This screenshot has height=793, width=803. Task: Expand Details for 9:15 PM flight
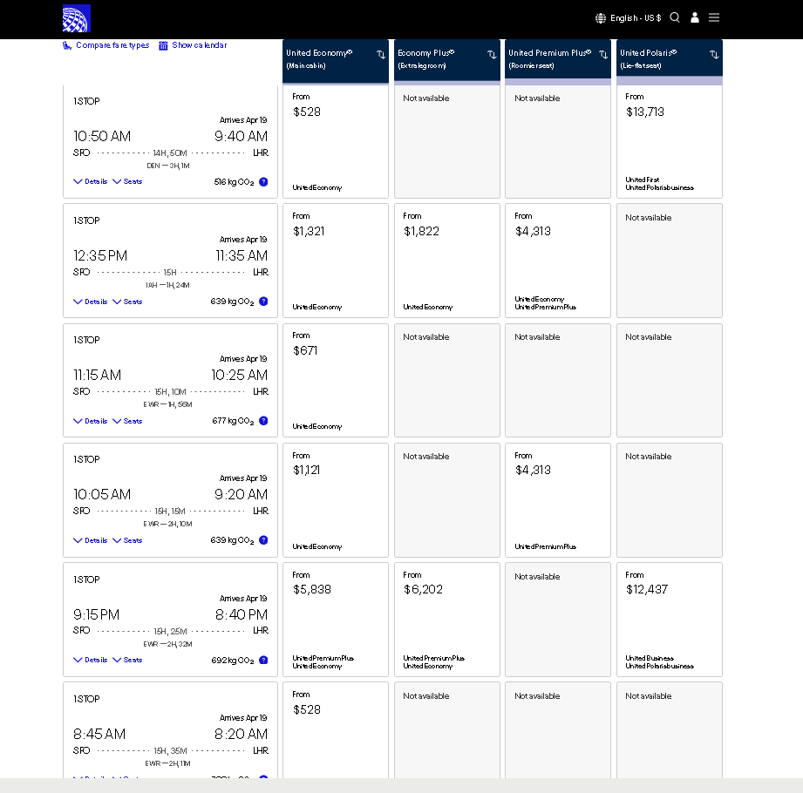point(90,660)
